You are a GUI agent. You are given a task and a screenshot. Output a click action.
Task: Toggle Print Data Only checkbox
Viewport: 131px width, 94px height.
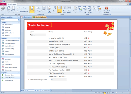[x=18, y=11]
